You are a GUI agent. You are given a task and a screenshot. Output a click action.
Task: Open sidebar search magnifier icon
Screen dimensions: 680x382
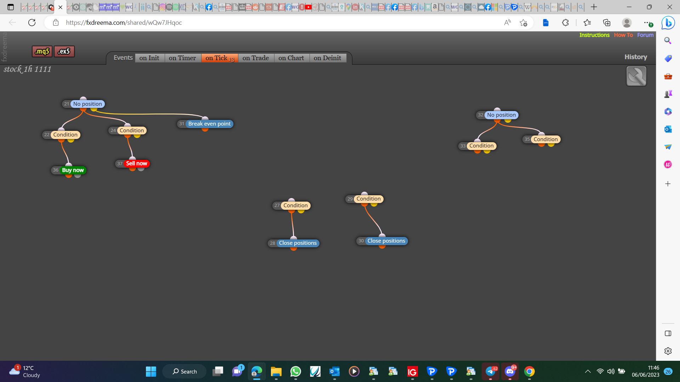tap(668, 41)
